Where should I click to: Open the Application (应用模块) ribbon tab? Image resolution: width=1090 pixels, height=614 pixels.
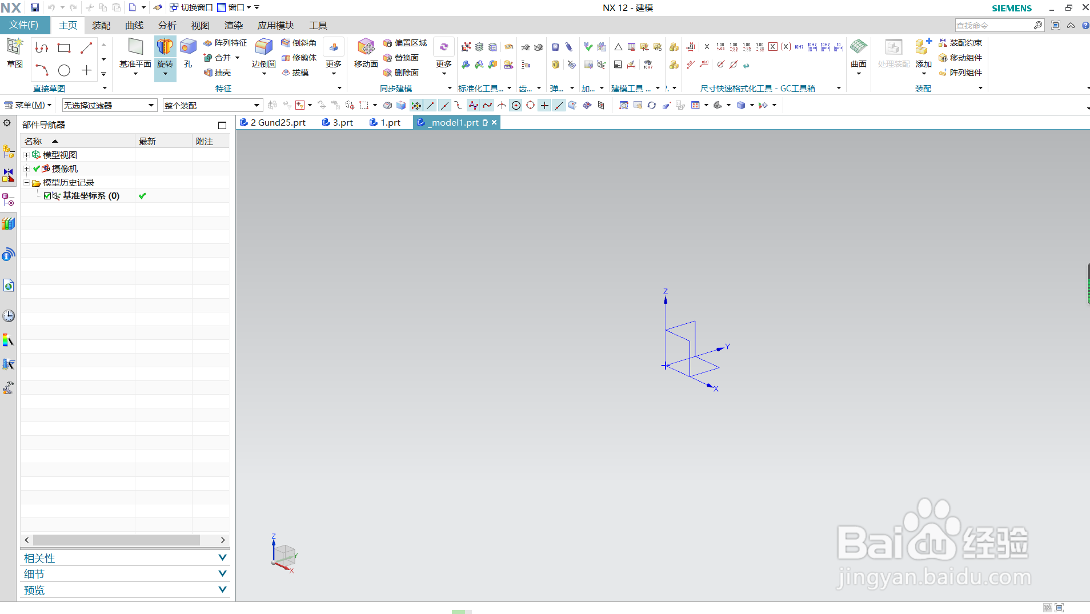(x=276, y=26)
